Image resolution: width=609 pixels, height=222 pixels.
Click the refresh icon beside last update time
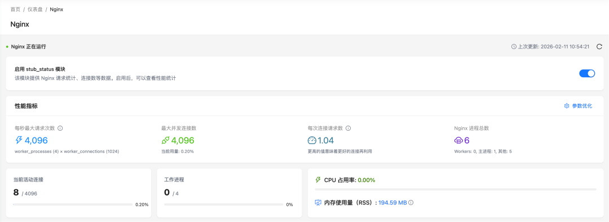599,47
